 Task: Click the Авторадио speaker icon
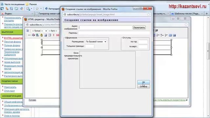click(47, 9)
